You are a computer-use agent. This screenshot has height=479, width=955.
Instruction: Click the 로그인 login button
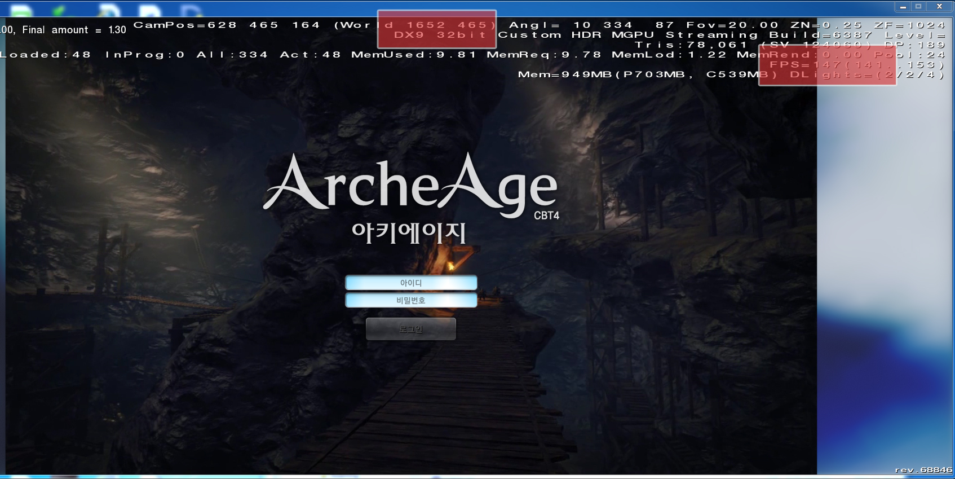tap(411, 329)
